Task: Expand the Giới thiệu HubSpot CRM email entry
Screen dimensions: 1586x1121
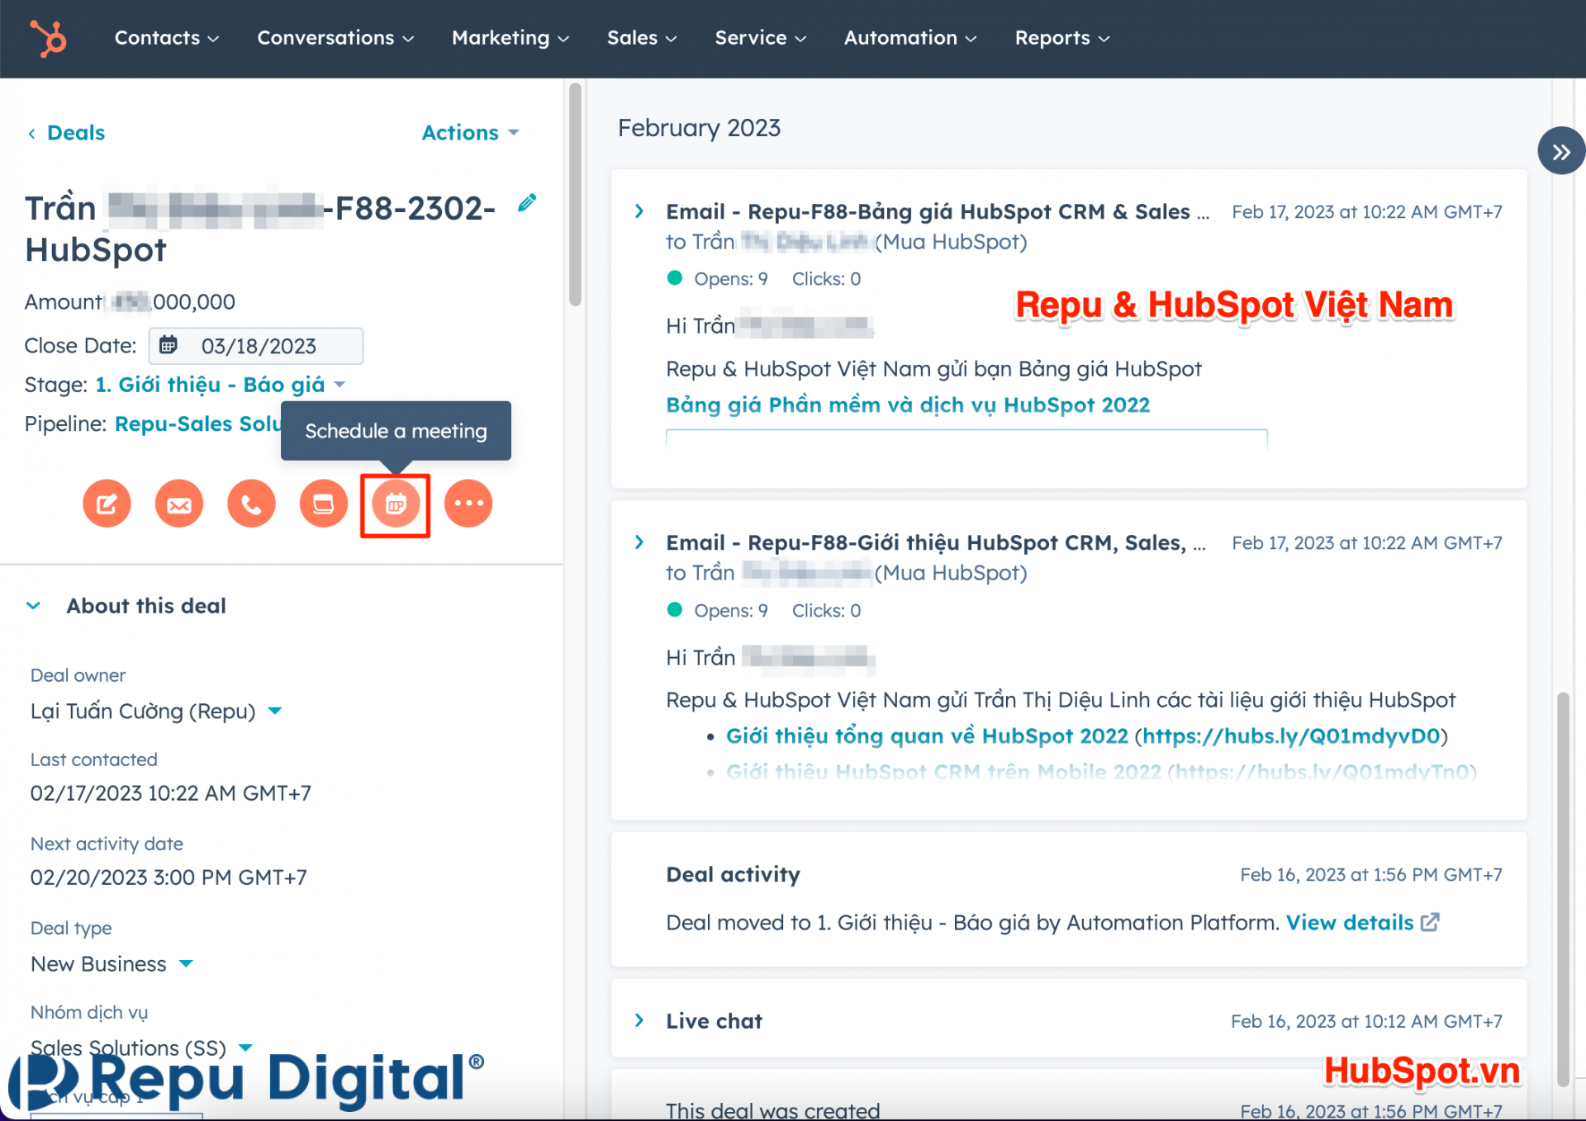Action: tap(639, 542)
